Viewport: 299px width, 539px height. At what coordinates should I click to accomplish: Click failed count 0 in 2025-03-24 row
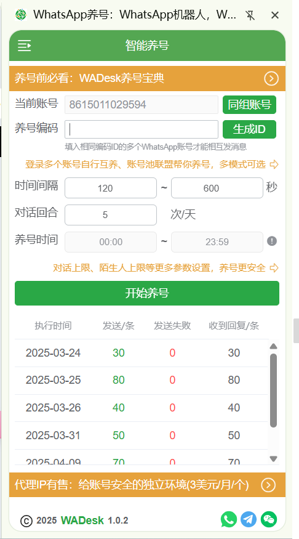coord(172,353)
